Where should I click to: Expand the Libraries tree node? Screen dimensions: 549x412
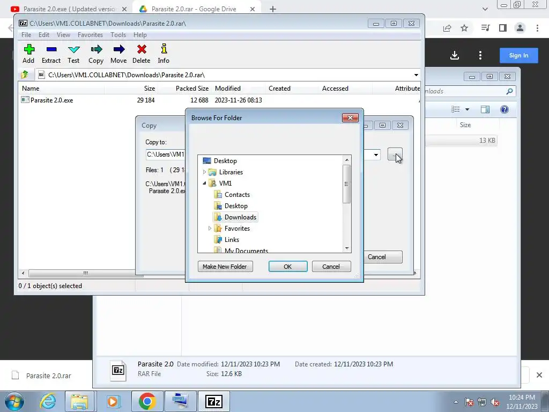(204, 172)
